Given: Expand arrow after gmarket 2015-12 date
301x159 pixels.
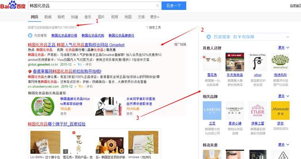Looking at the screenshot, I should 75,65.
